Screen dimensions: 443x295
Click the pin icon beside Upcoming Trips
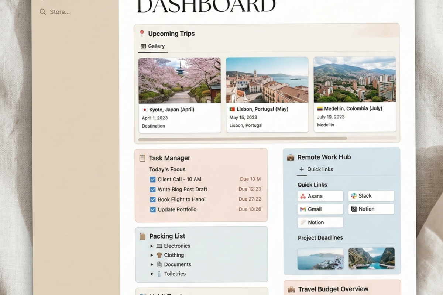click(142, 33)
